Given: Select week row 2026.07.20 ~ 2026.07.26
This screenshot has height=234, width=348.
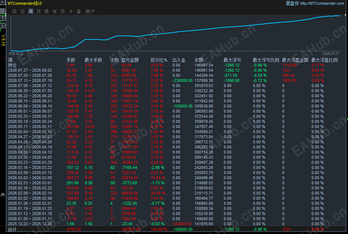Looking at the screenshot, I should [x=30, y=75].
